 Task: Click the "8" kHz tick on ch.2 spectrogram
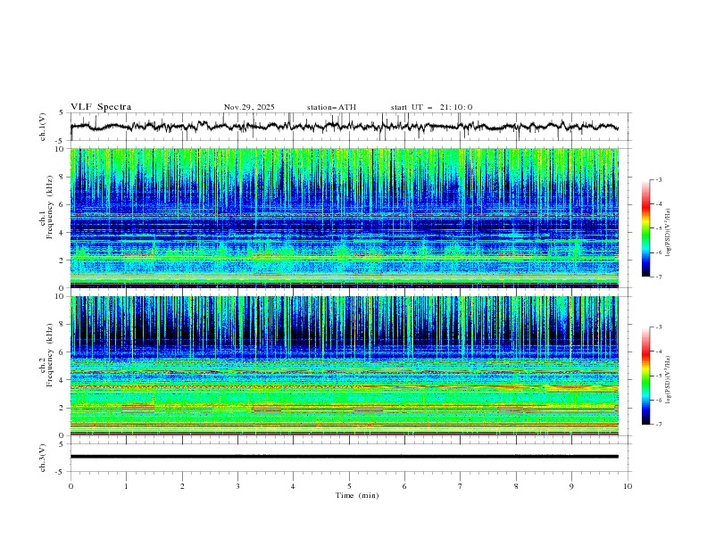(63, 325)
